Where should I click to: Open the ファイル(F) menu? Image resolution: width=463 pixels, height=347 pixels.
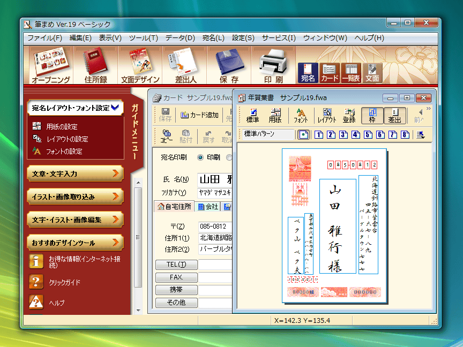(44, 38)
